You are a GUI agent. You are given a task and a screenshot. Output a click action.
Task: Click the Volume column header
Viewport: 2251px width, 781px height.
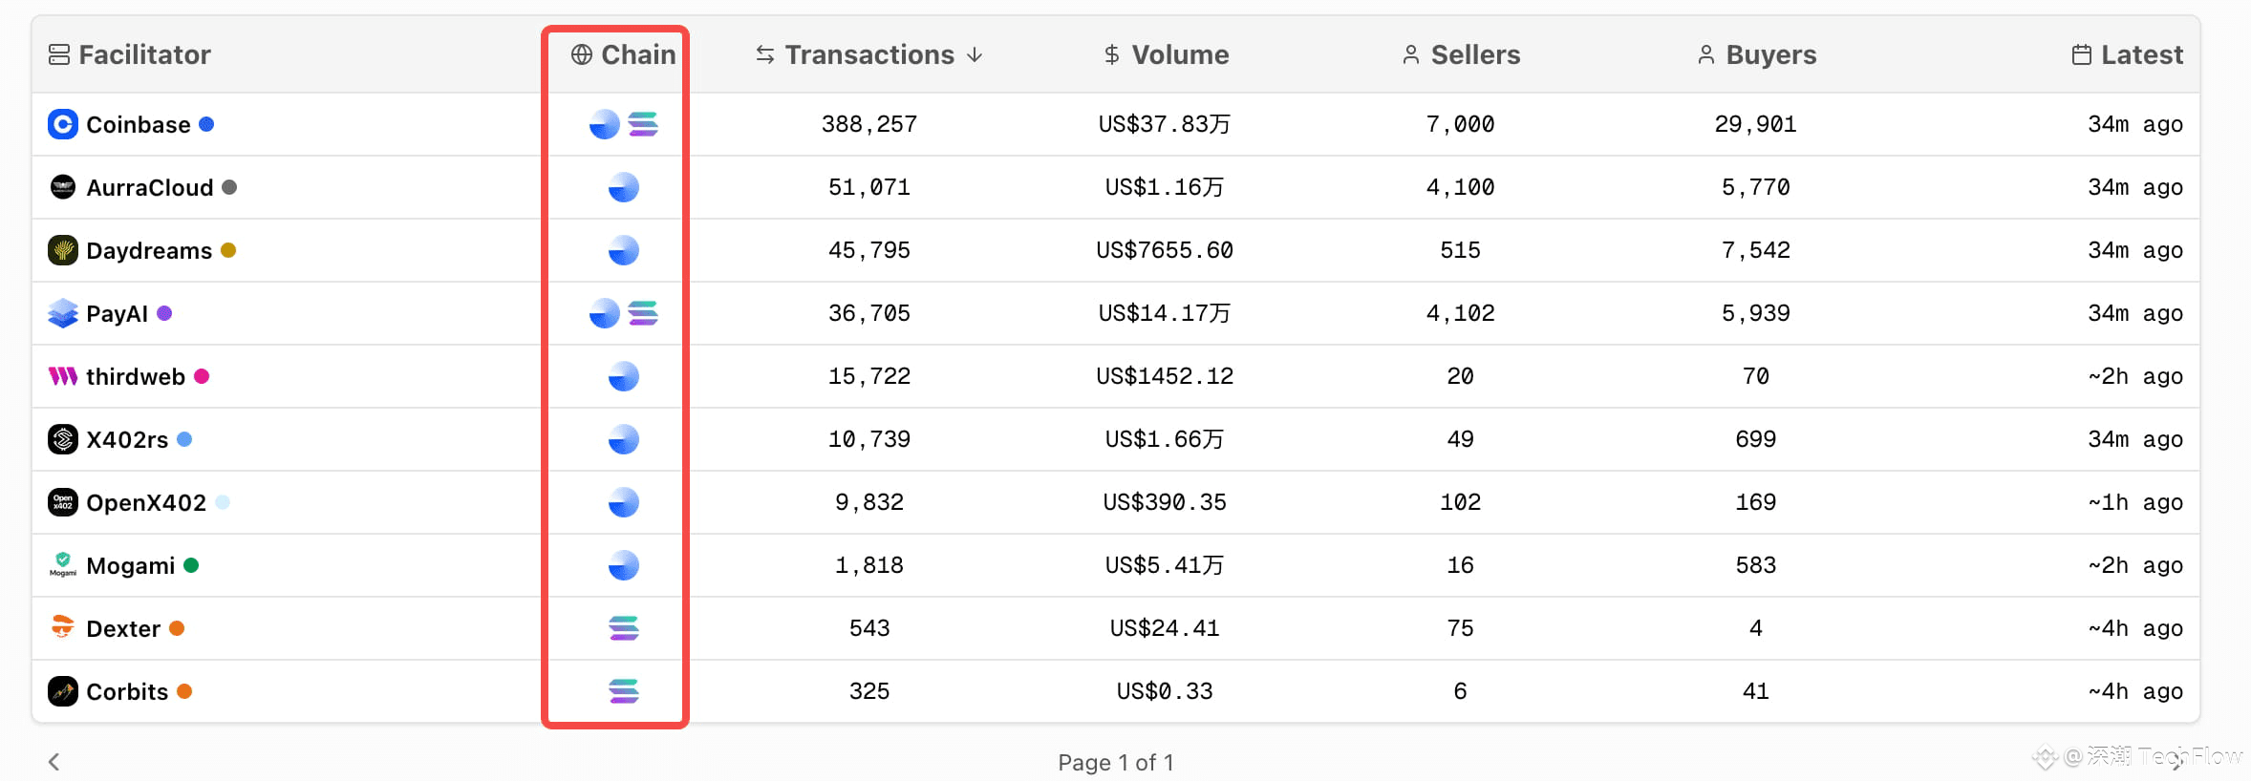[x=1179, y=54]
